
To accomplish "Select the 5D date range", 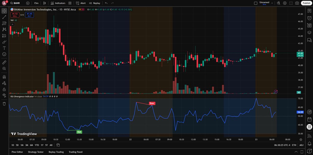I will 17,145.
